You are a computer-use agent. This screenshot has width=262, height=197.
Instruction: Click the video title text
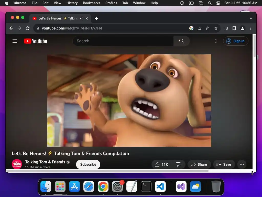(70, 153)
